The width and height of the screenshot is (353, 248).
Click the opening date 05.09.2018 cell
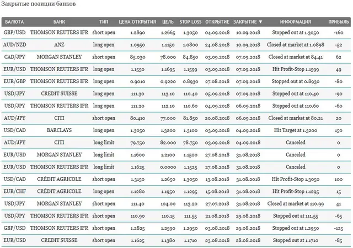click(217, 94)
